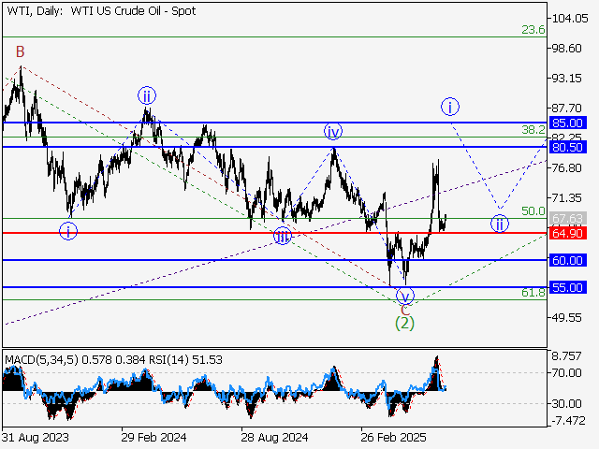Click the green (2) wave label

pyautogui.click(x=404, y=323)
